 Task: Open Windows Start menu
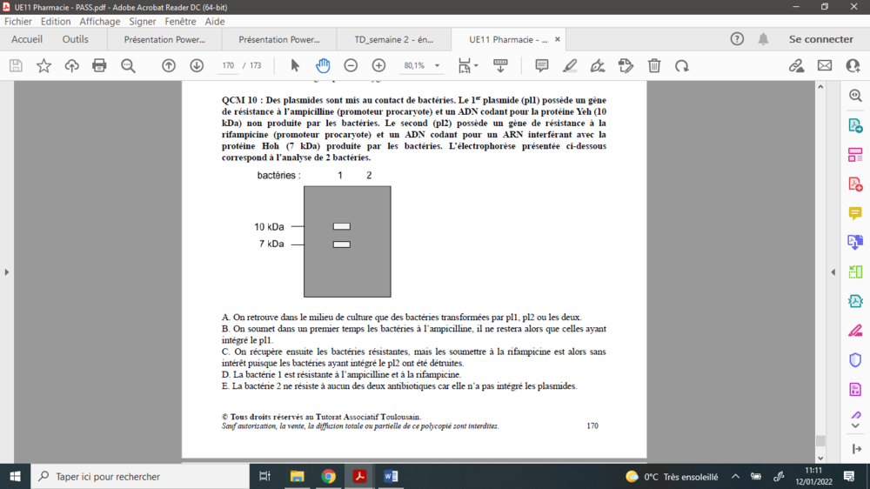pyautogui.click(x=15, y=476)
